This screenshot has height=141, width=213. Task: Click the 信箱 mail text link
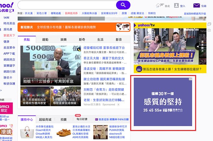[204, 6]
